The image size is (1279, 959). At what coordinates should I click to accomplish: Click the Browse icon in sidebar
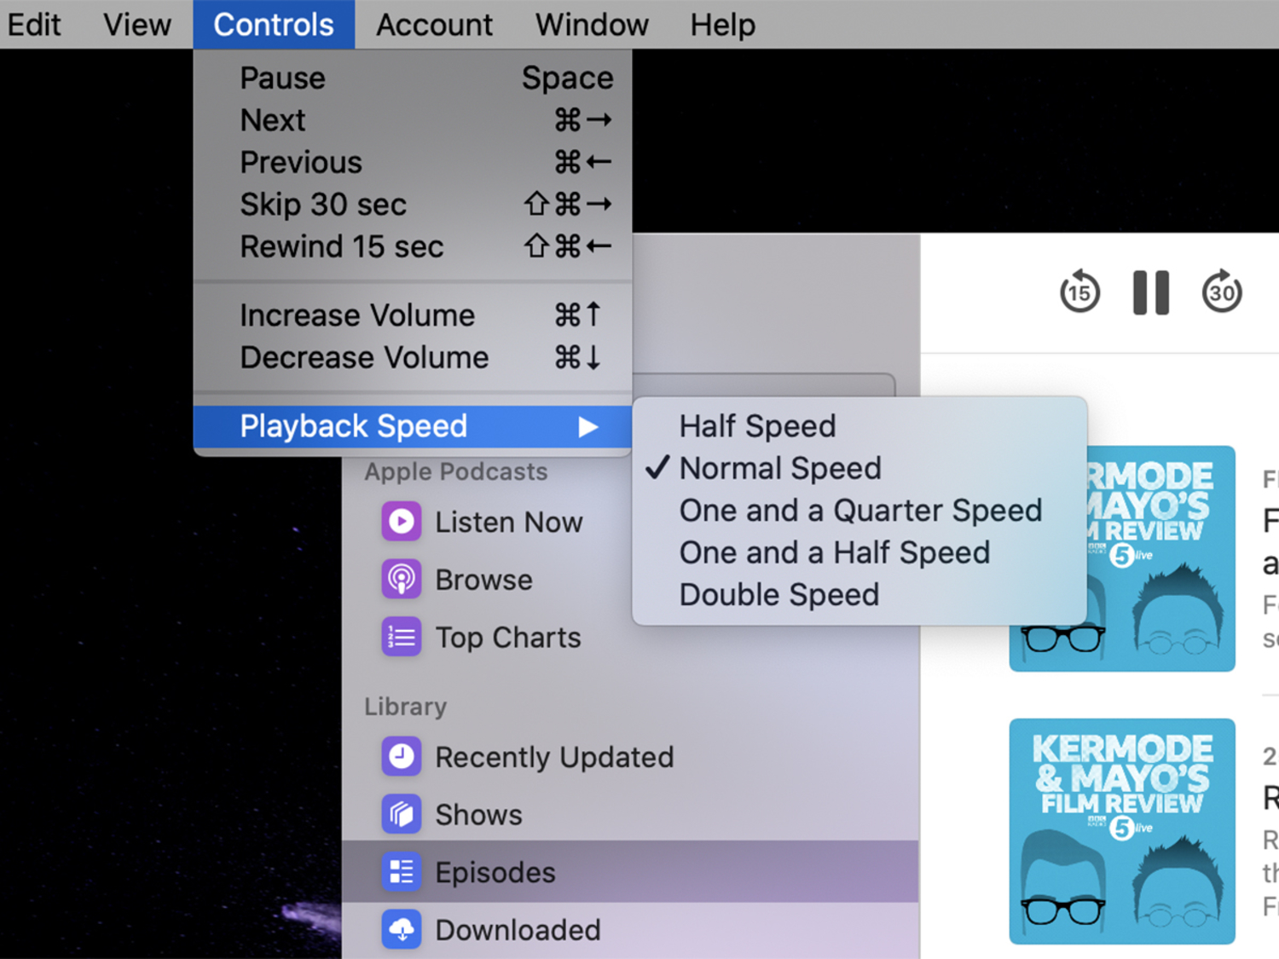pyautogui.click(x=401, y=579)
